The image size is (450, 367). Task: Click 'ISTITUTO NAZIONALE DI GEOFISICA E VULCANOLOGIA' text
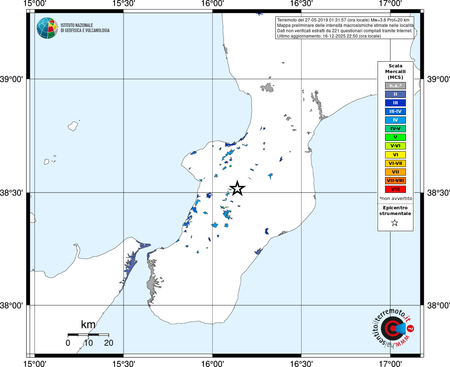(85, 28)
